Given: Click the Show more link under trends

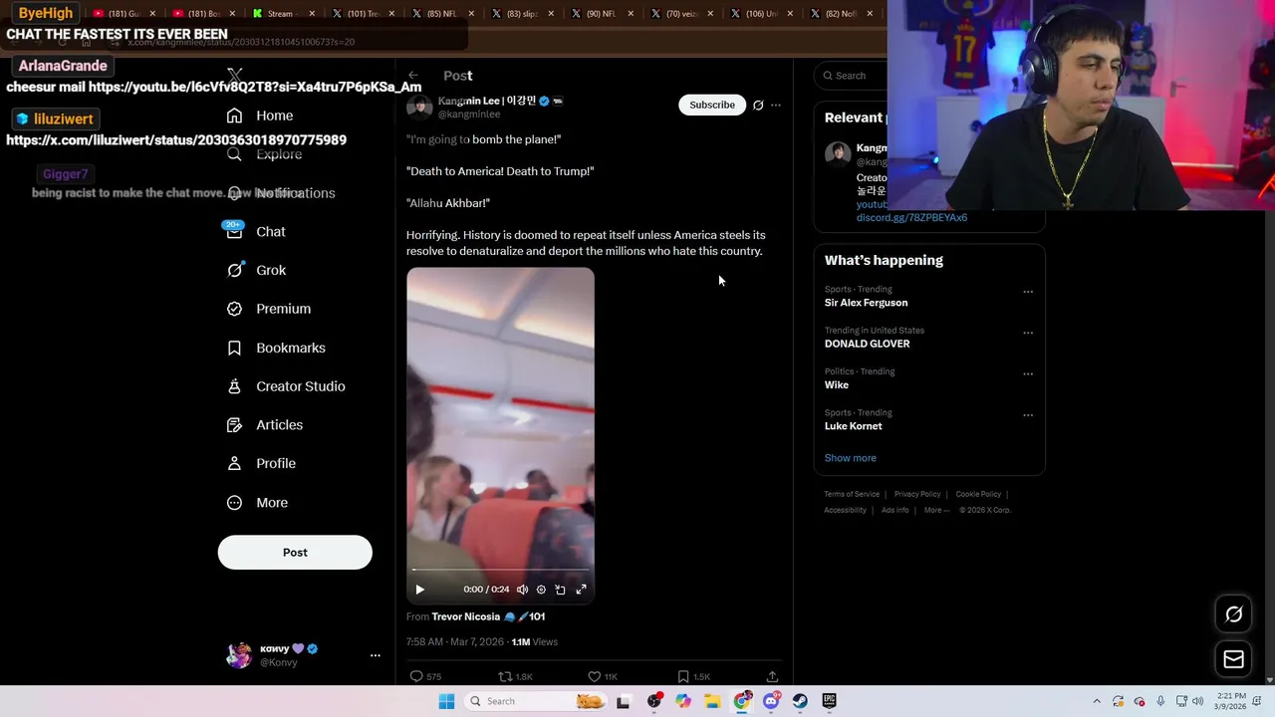Looking at the screenshot, I should pos(850,458).
